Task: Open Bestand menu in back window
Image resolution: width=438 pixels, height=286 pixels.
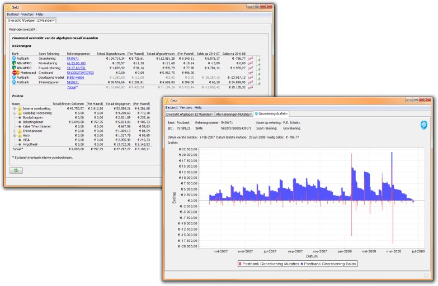Action: 13,14
